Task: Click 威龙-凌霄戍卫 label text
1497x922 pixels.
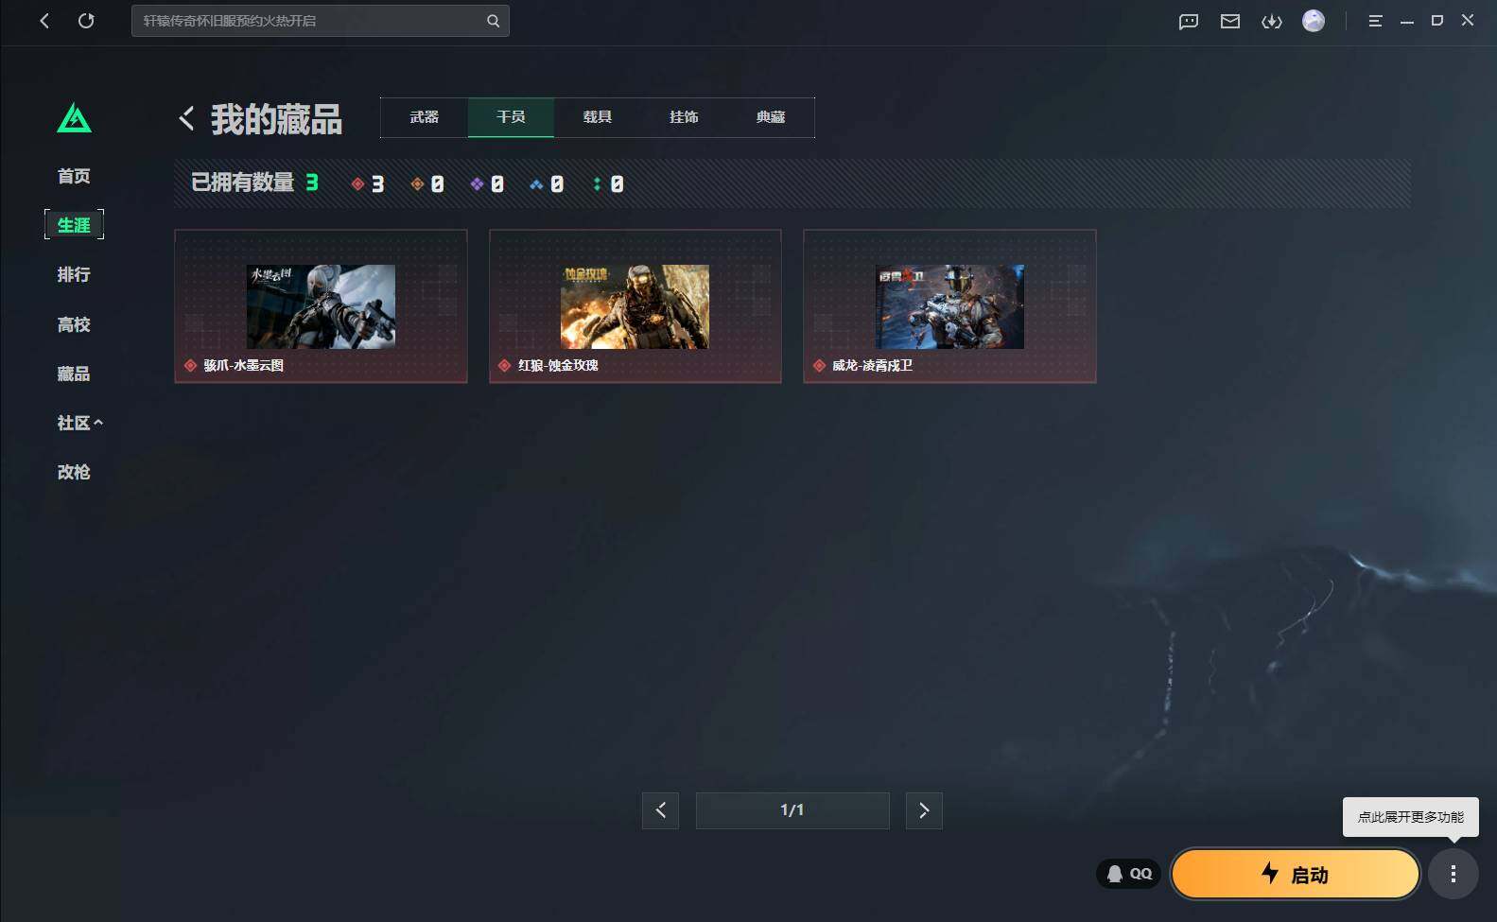Action: 872,365
